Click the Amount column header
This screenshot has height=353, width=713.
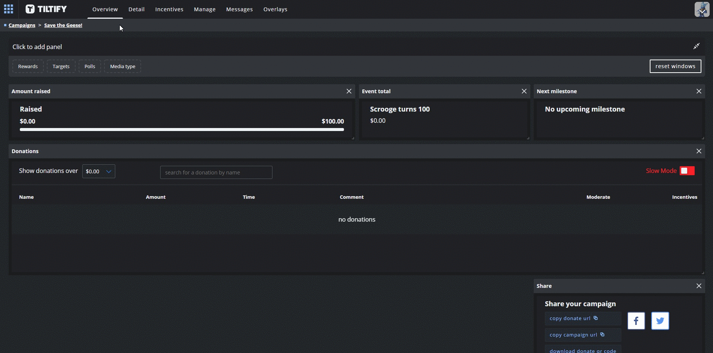[x=156, y=197]
